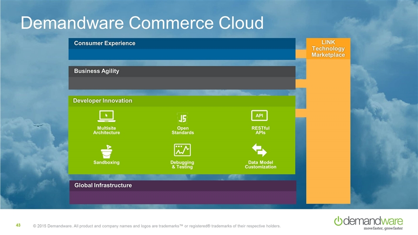Expand the Business Agility section header
The height and width of the screenshot is (235, 418).
(96, 71)
